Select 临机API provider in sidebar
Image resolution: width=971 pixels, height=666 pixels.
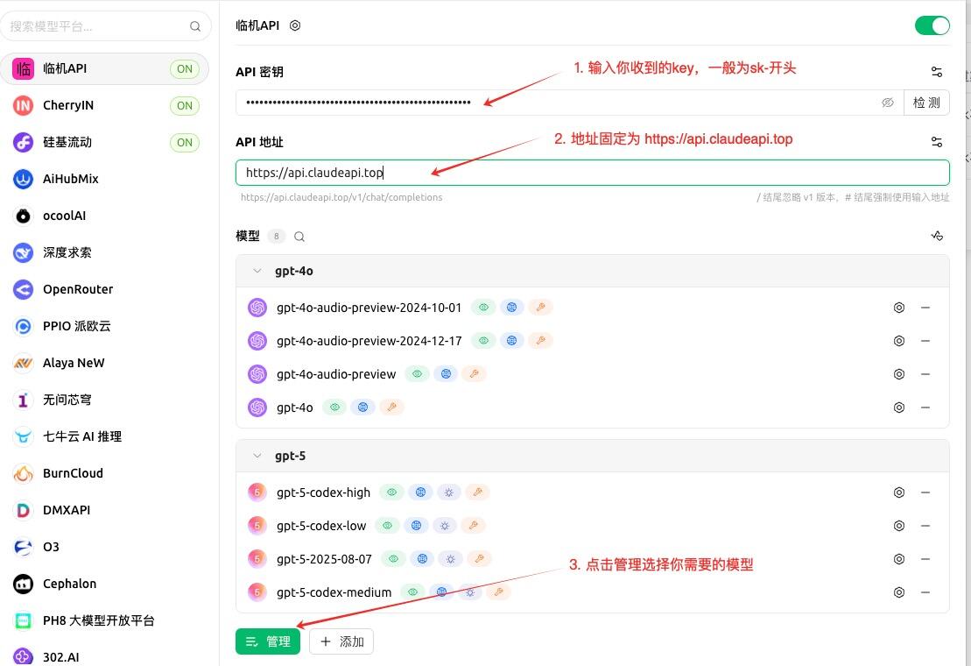coord(104,68)
